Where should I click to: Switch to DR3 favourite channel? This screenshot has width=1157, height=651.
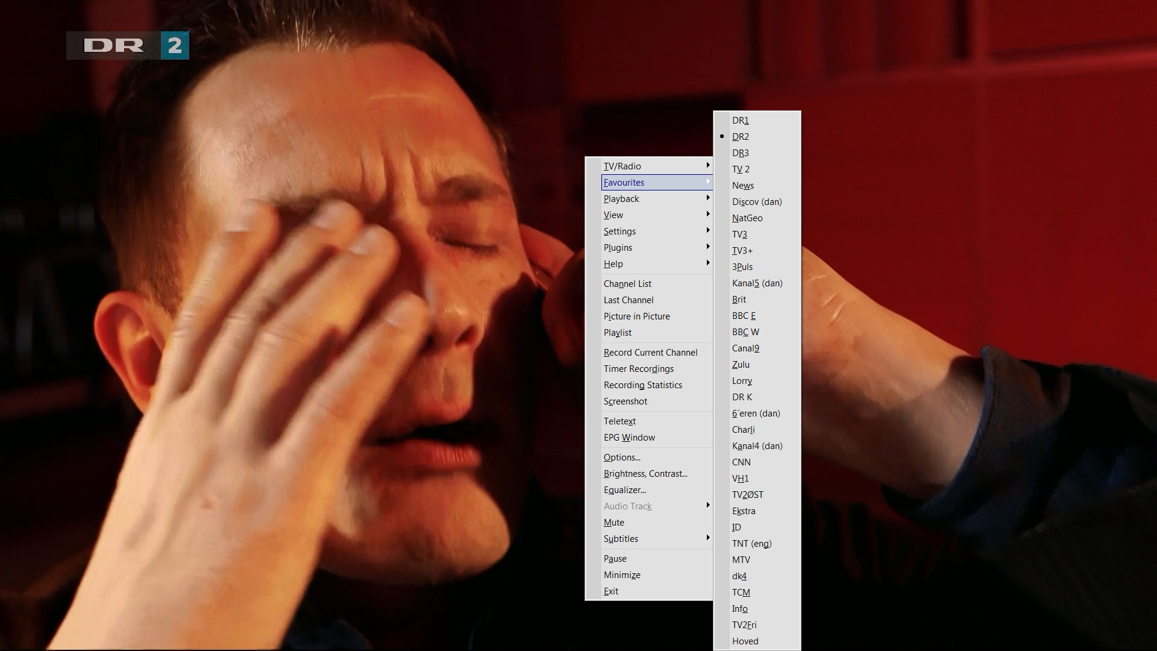[x=741, y=153]
